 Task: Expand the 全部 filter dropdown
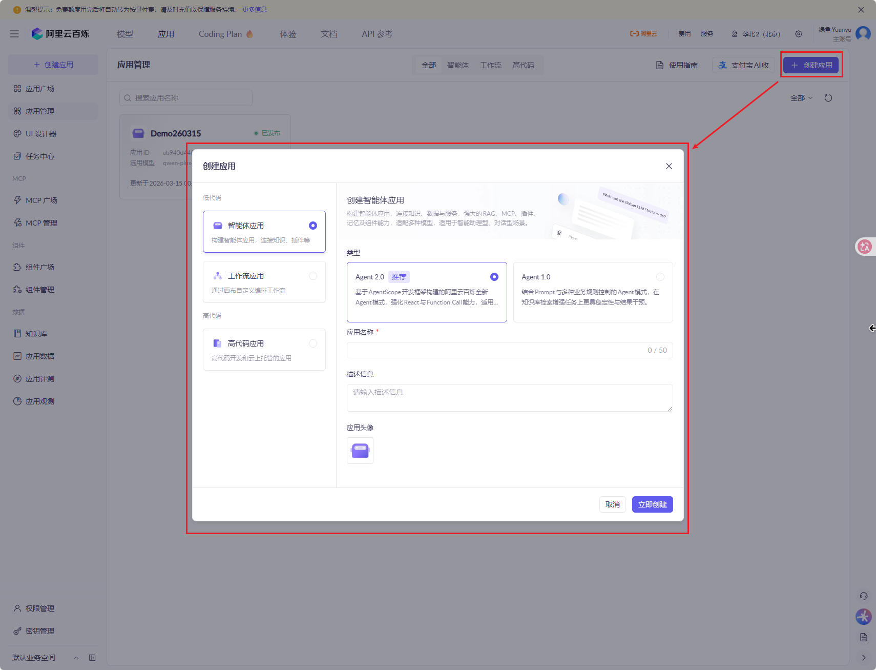(801, 98)
